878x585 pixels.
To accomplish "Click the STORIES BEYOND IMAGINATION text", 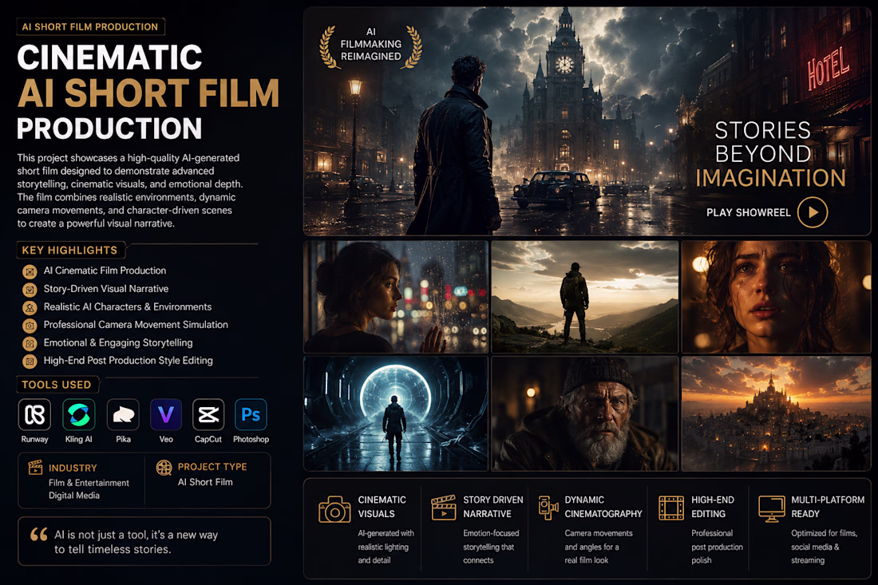I will pos(770,154).
